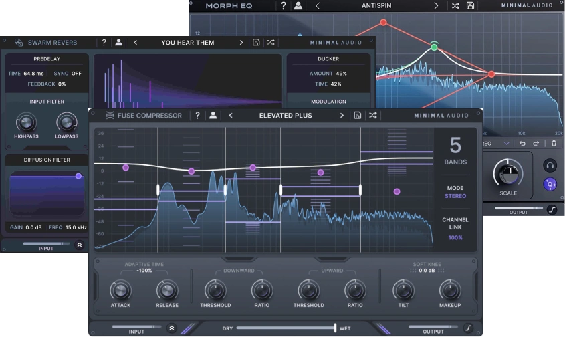Click the Fuse Compressor user account icon
The height and width of the screenshot is (337, 565).
click(x=213, y=116)
